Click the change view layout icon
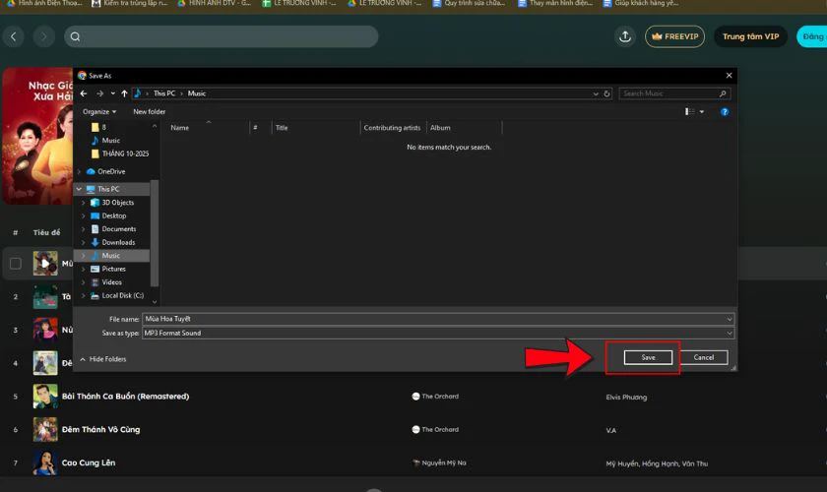The image size is (827, 492). [690, 112]
